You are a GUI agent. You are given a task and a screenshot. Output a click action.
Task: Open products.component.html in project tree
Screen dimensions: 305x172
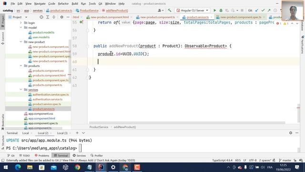[49, 75]
